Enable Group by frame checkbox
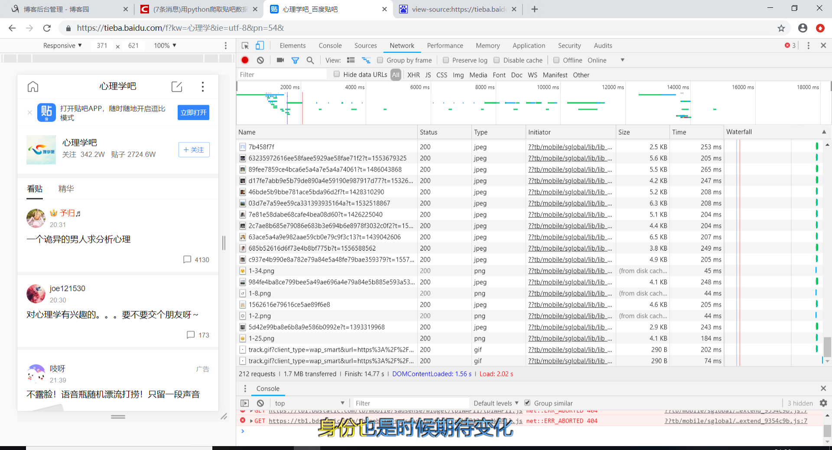Screen dimensions: 832x450 380,60
